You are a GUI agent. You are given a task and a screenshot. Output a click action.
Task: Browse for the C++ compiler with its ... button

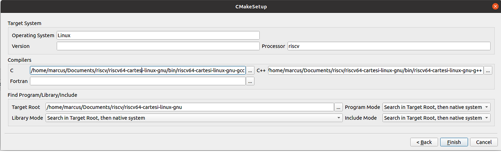488,71
